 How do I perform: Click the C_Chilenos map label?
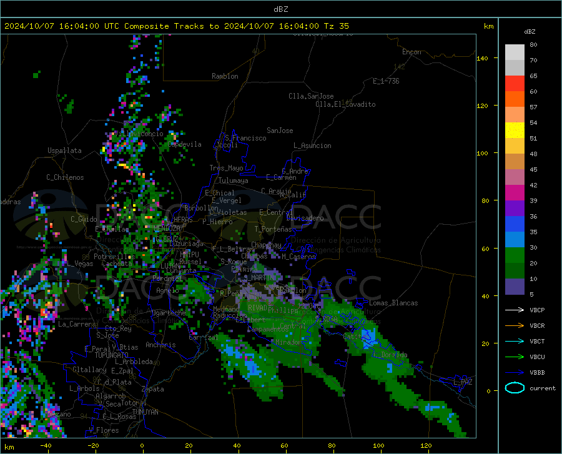point(65,177)
